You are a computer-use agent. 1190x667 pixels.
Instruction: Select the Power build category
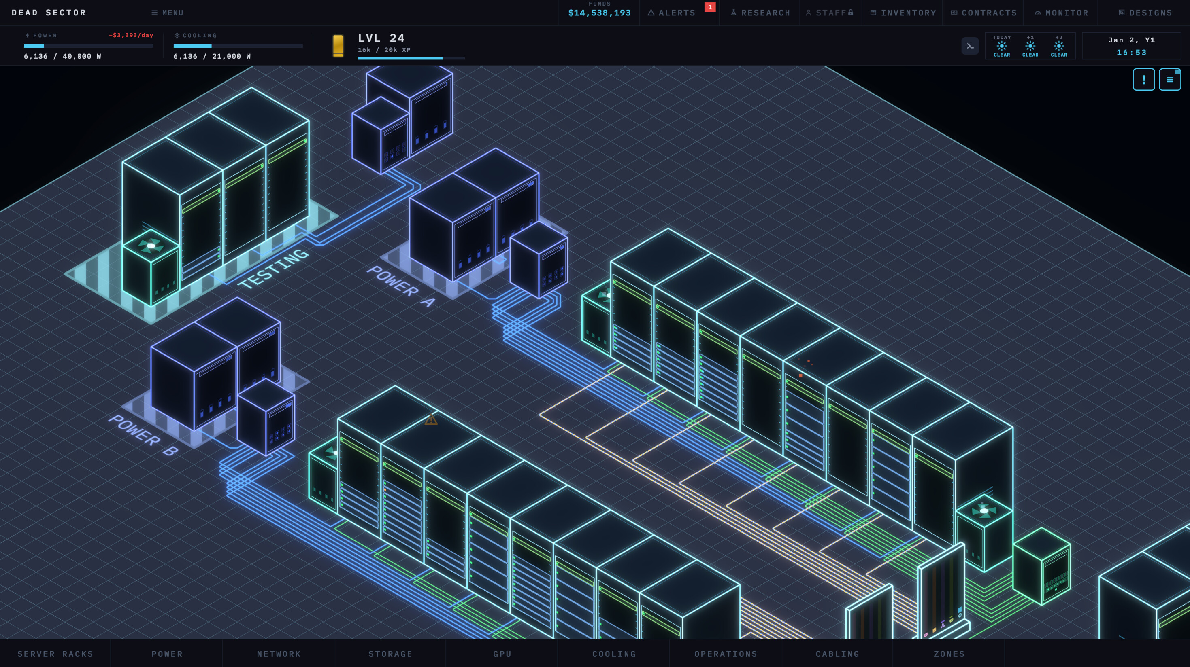click(167, 654)
